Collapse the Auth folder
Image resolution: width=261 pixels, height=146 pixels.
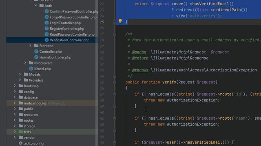pyautogui.click(x=35, y=5)
